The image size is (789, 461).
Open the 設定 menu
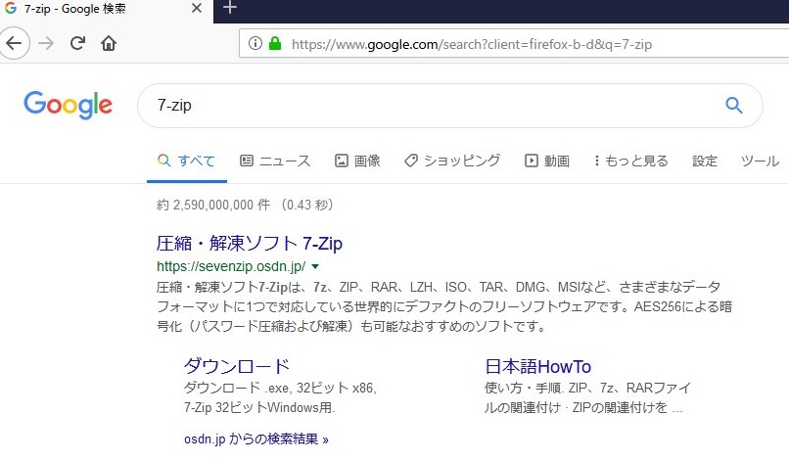tap(705, 161)
